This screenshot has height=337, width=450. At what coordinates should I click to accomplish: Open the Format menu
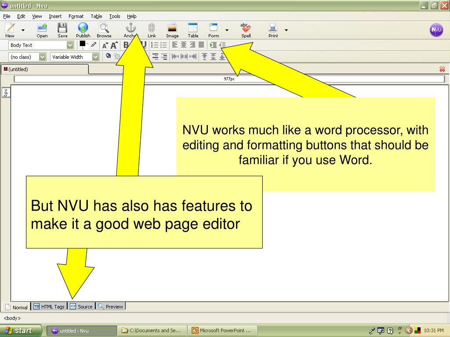[76, 16]
